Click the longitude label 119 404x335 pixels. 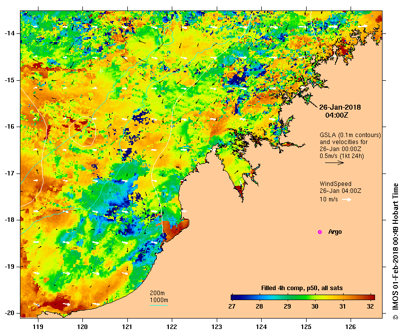[x=38, y=327]
